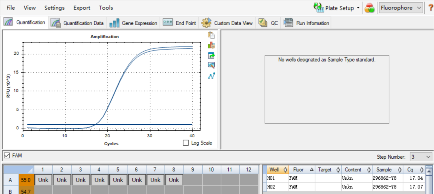
Task: Click the trace style pencil icon
Action: (211, 65)
